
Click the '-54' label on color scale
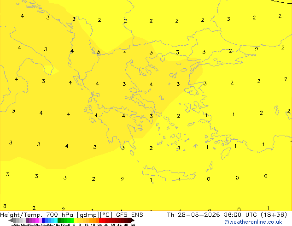pos(15,225)
